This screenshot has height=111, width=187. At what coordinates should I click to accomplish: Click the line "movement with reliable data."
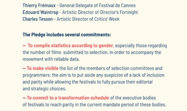[x=51, y=59]
